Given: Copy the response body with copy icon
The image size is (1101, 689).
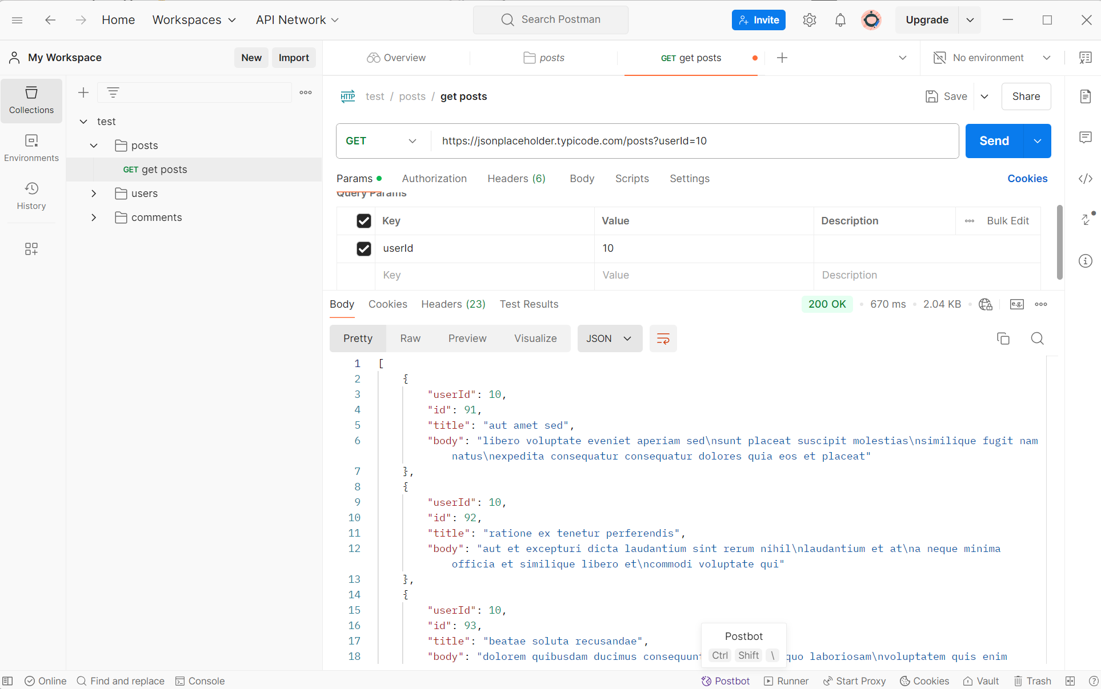Looking at the screenshot, I should click(x=1003, y=339).
